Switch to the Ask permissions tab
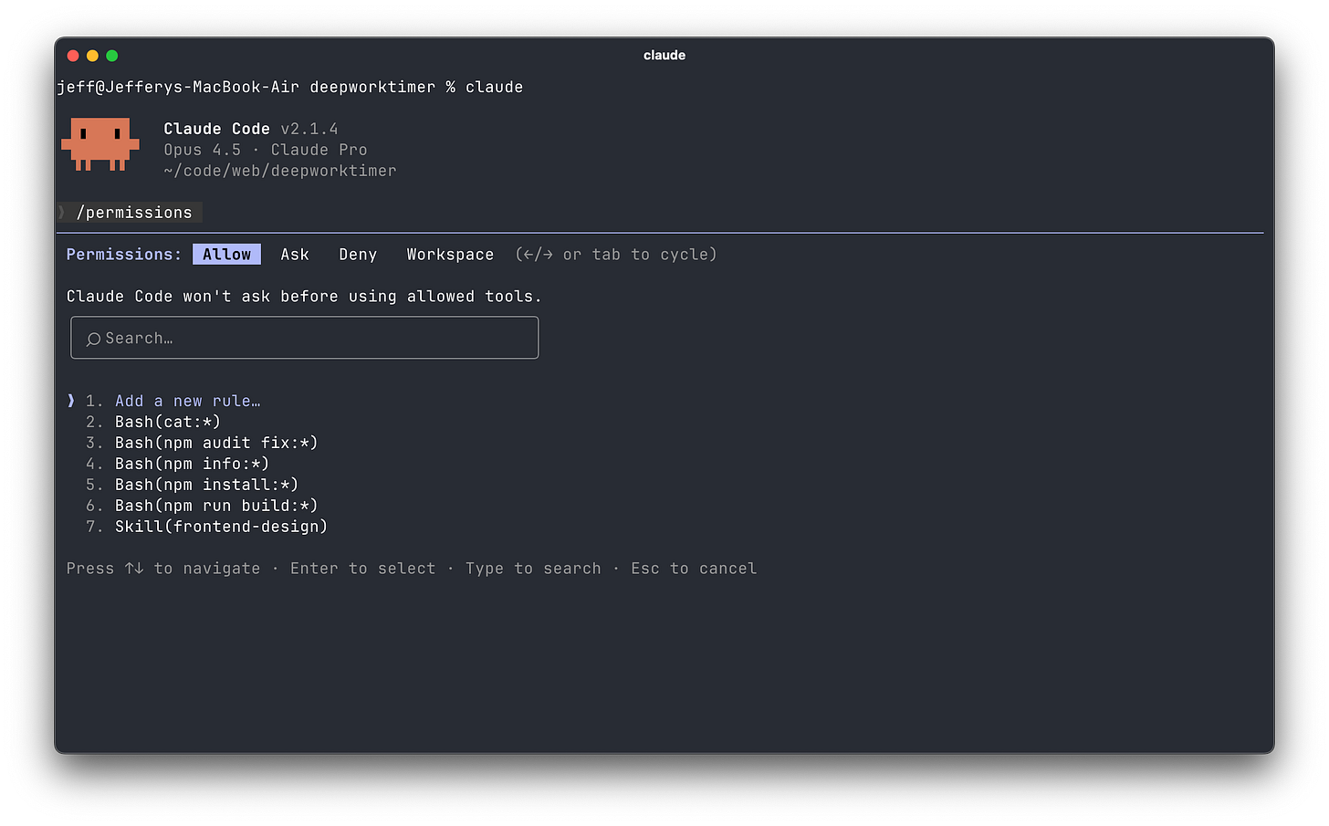 pos(294,254)
